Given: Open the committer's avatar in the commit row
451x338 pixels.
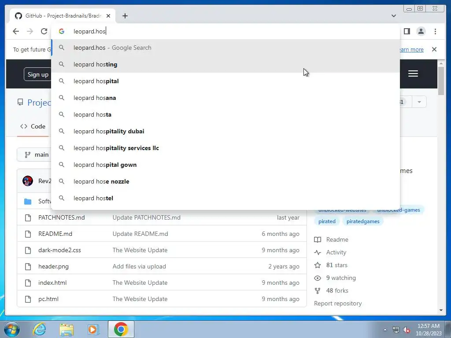Looking at the screenshot, I should [x=28, y=181].
